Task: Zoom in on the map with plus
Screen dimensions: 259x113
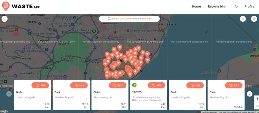Action: click(x=256, y=99)
